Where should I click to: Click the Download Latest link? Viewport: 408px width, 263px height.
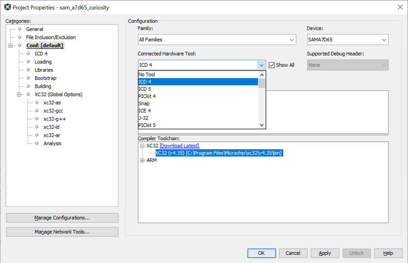pos(179,146)
